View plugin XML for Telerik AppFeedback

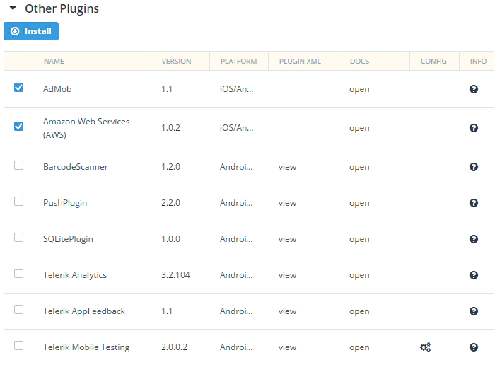point(287,311)
